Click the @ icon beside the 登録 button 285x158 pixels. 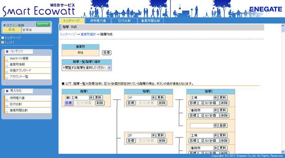point(216,126)
